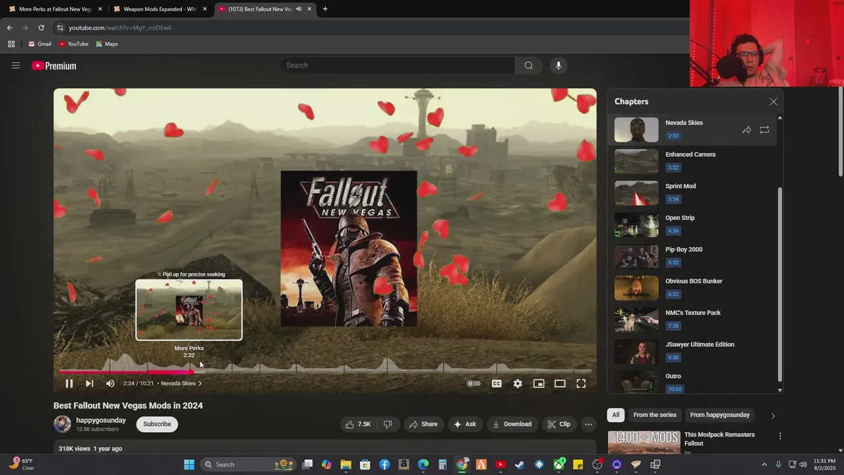Open the YouTube guide hamburger menu
This screenshot has height=475, width=844.
pos(16,65)
